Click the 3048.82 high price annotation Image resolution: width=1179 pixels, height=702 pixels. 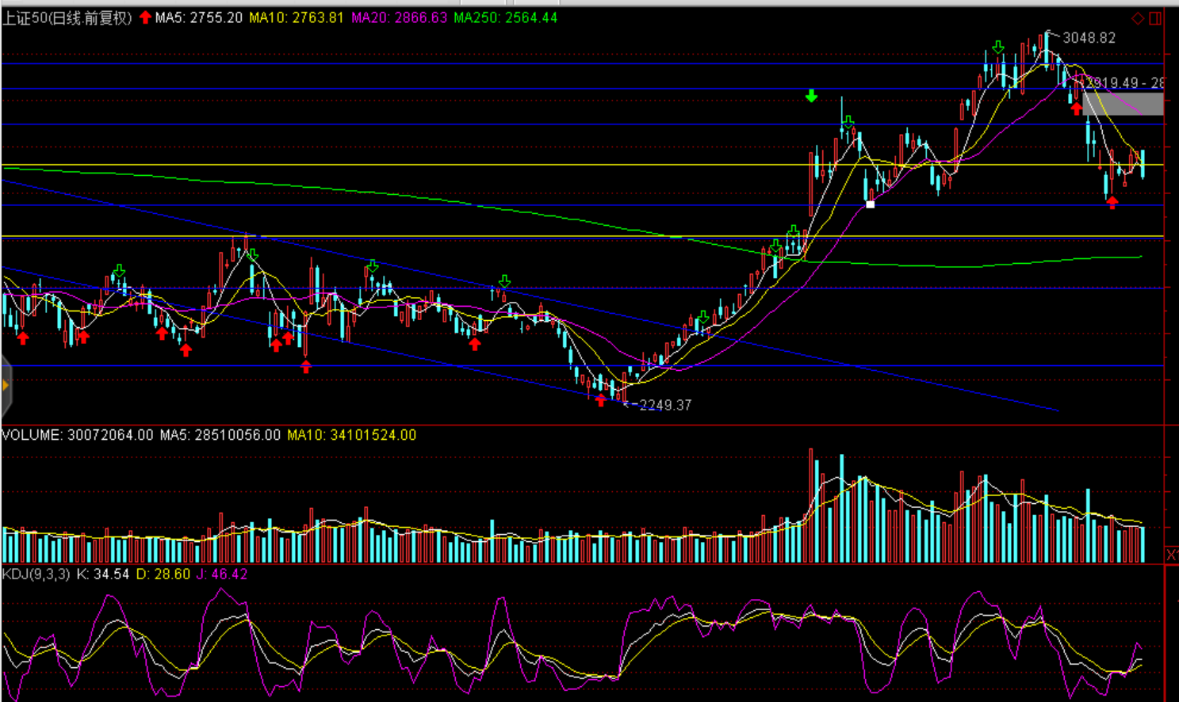[x=1088, y=38]
